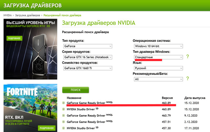Click the NVIDIA breadcrumb link
The width and height of the screenshot is (210, 132).
point(8,15)
